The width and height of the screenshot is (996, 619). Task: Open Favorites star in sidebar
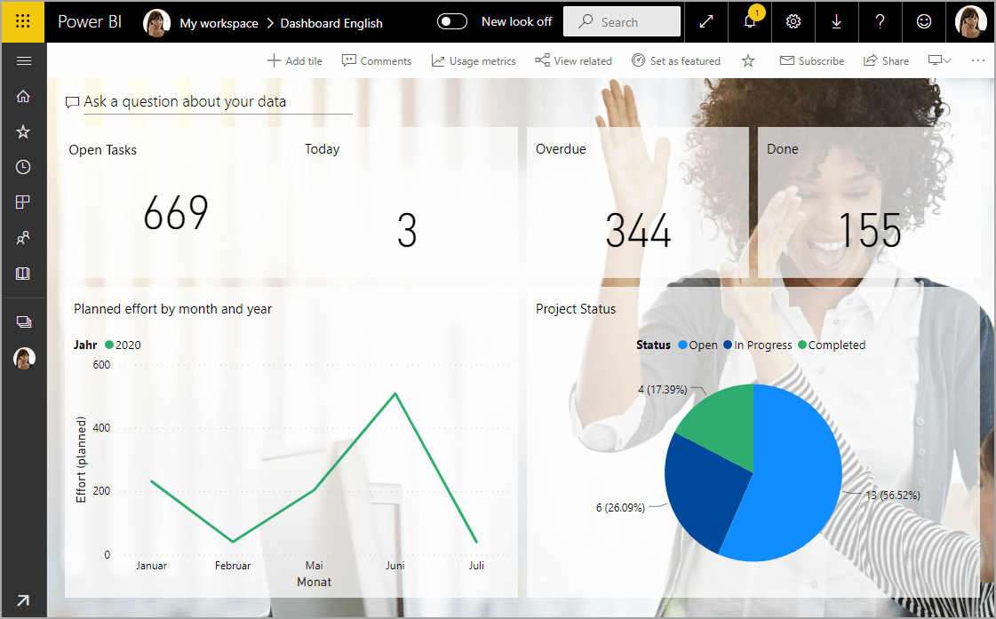23,131
